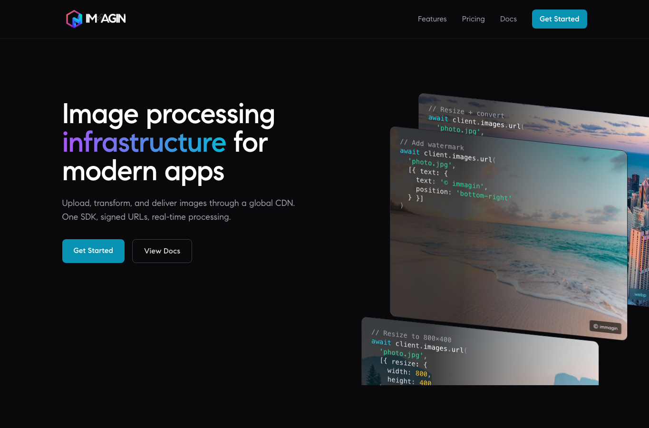Click the Upload, transform, and deliver subtitle

click(x=178, y=210)
